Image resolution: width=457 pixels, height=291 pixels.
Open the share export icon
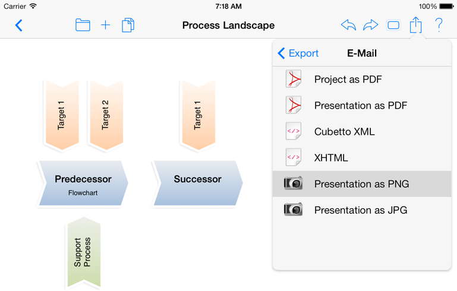tap(415, 24)
